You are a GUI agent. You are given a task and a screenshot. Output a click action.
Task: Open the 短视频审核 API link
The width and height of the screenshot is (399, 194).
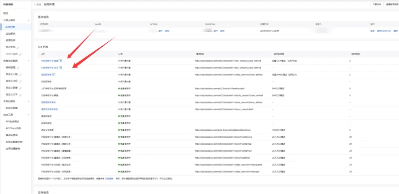[x=46, y=75]
